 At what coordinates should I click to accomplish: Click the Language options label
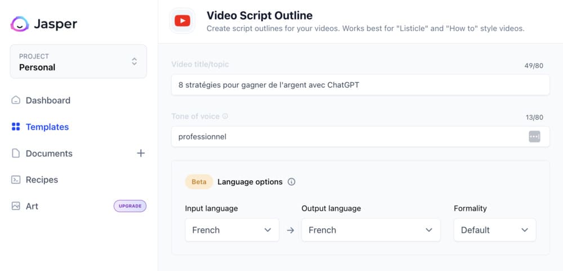[250, 182]
